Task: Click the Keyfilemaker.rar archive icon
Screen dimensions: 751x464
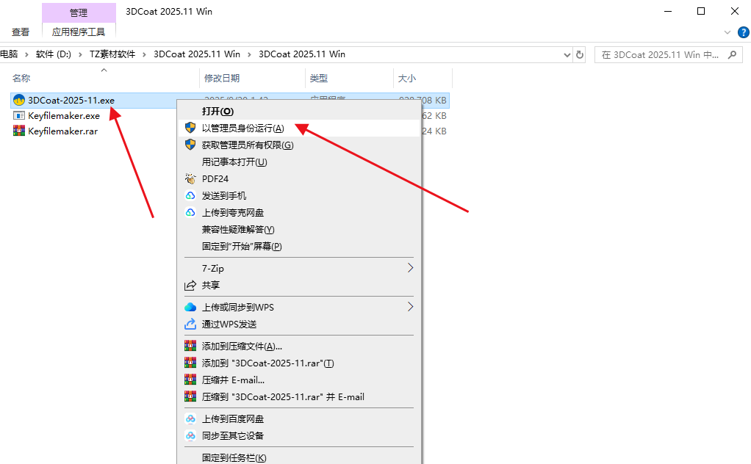Action: coord(19,131)
